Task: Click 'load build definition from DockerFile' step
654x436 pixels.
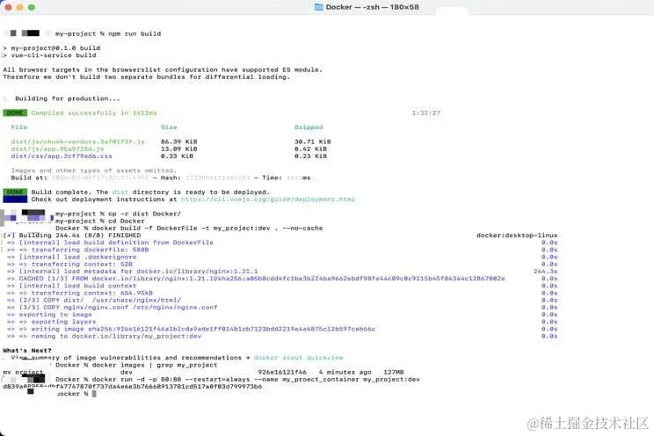Action: click(x=116, y=243)
